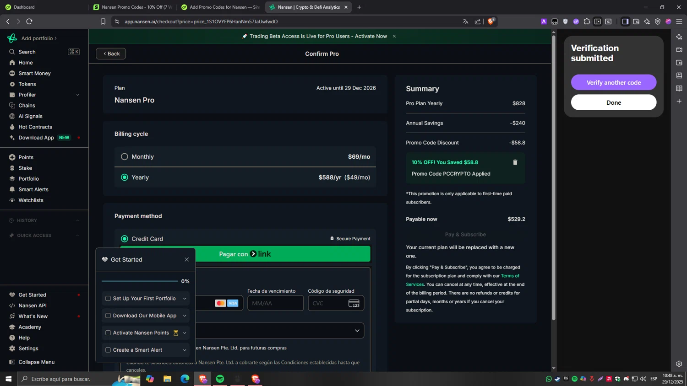
Task: Open Portfolio page icon
Action: 12,179
